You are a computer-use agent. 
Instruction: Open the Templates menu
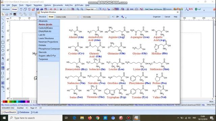click(x=38, y=5)
